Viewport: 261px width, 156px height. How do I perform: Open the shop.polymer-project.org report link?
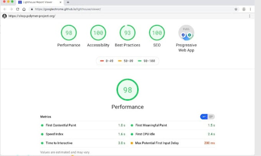(x=32, y=16)
